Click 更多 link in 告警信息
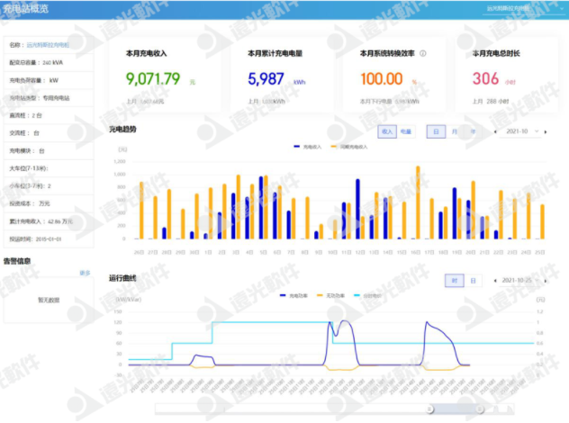The height and width of the screenshot is (423, 569). (x=85, y=273)
